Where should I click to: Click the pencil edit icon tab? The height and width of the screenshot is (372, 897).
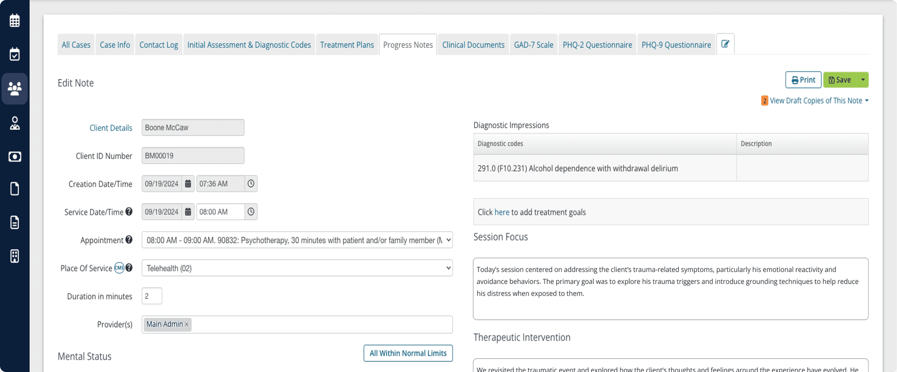coord(725,43)
